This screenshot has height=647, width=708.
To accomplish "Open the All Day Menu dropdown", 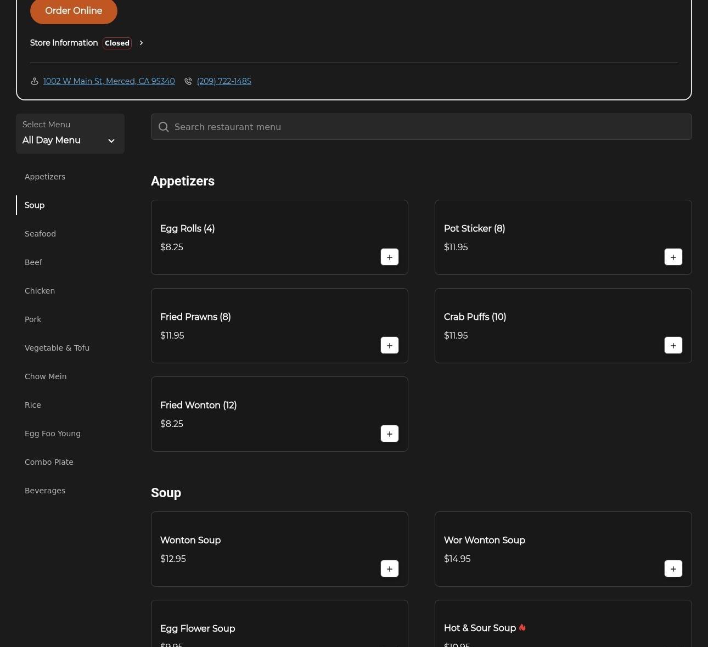I will pos(70,134).
